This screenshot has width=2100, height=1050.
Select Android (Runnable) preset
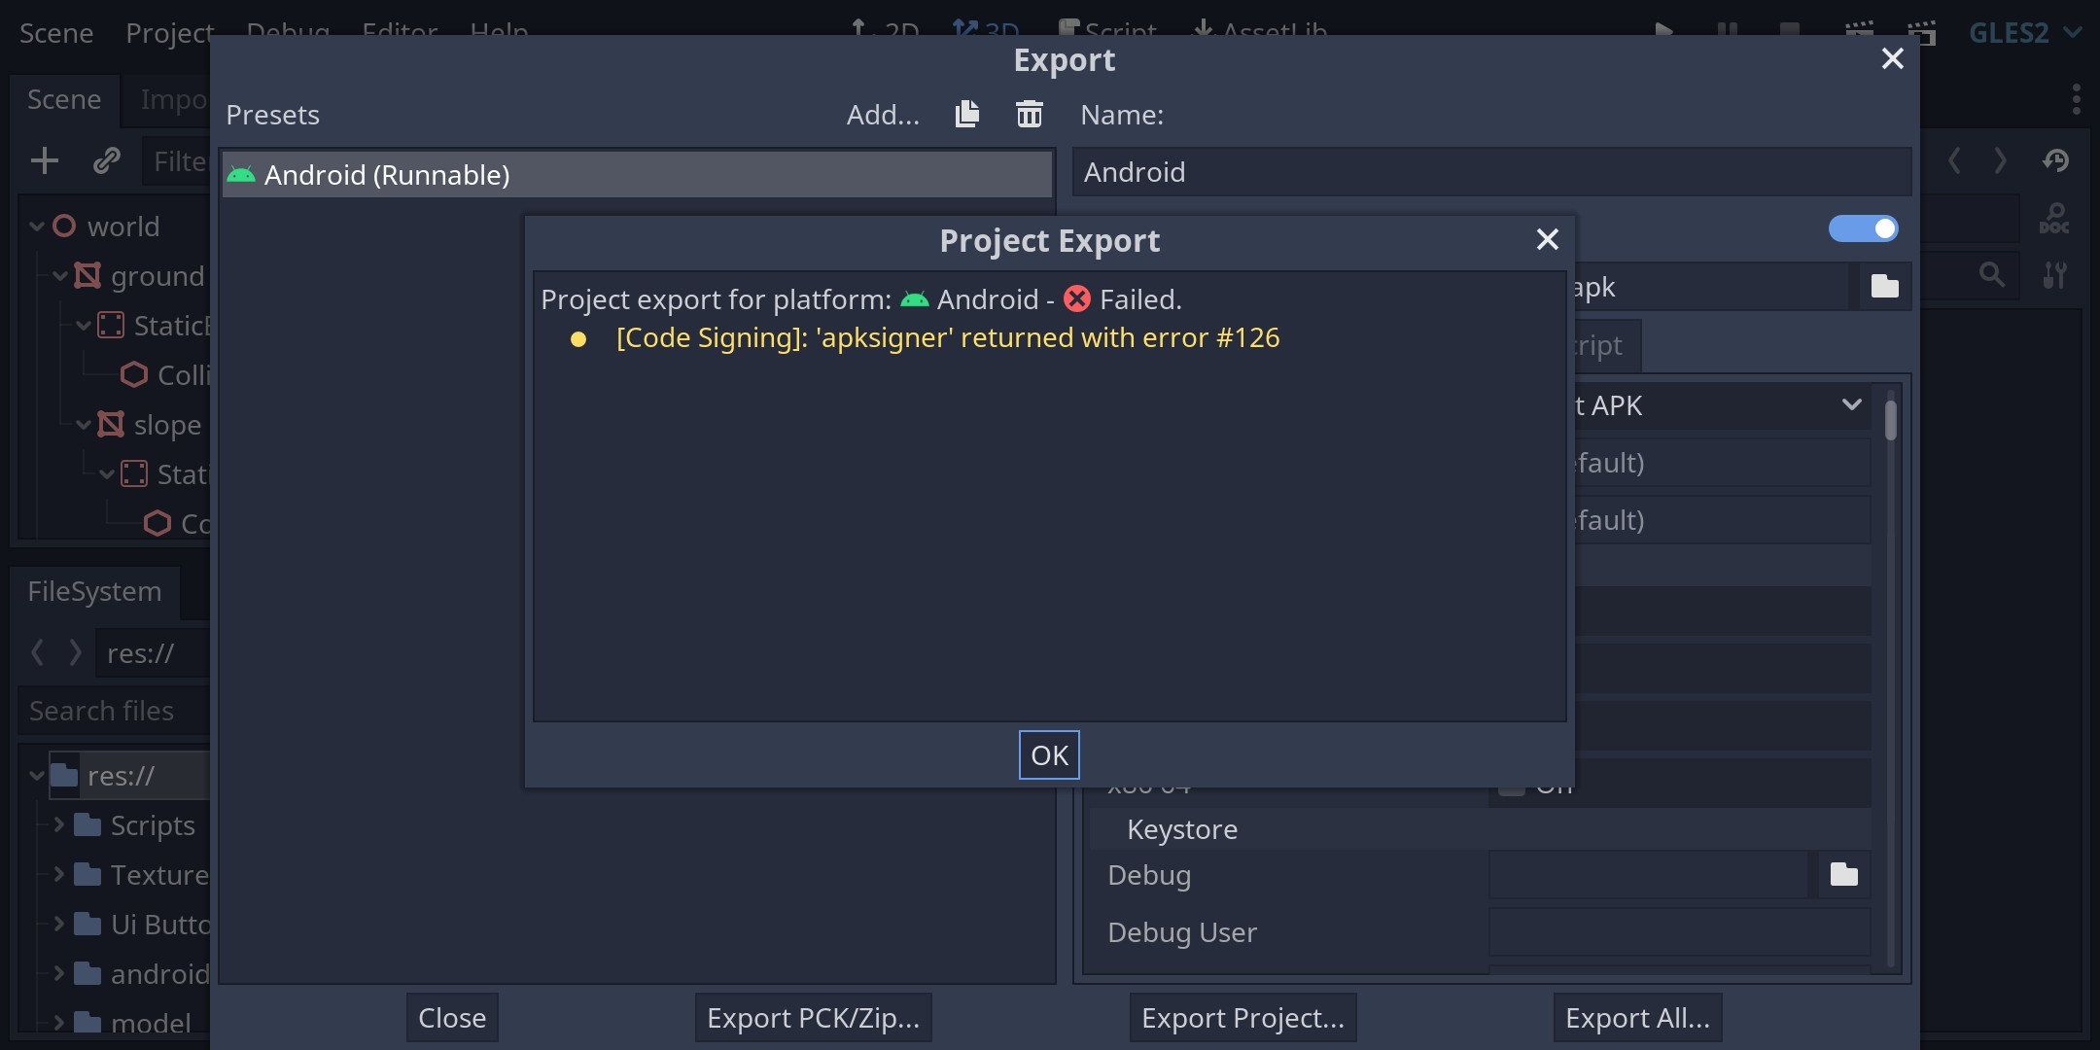tap(638, 175)
